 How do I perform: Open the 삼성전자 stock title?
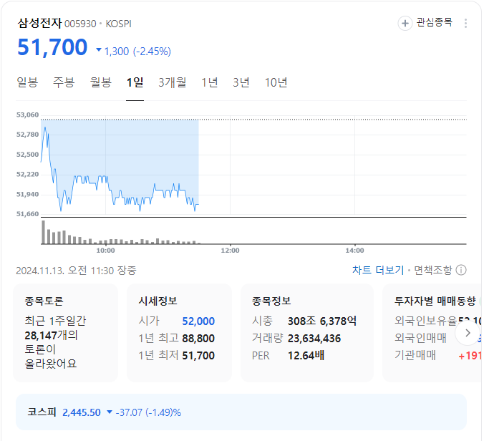click(39, 23)
